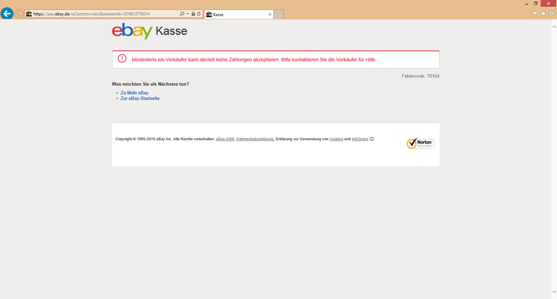The height and width of the screenshot is (299, 557).
Task: Open Favorites star icon
Action: point(543,13)
